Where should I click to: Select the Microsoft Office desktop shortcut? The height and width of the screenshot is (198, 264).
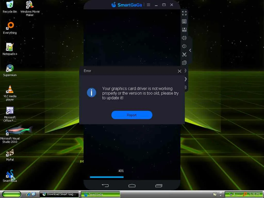[10, 114]
